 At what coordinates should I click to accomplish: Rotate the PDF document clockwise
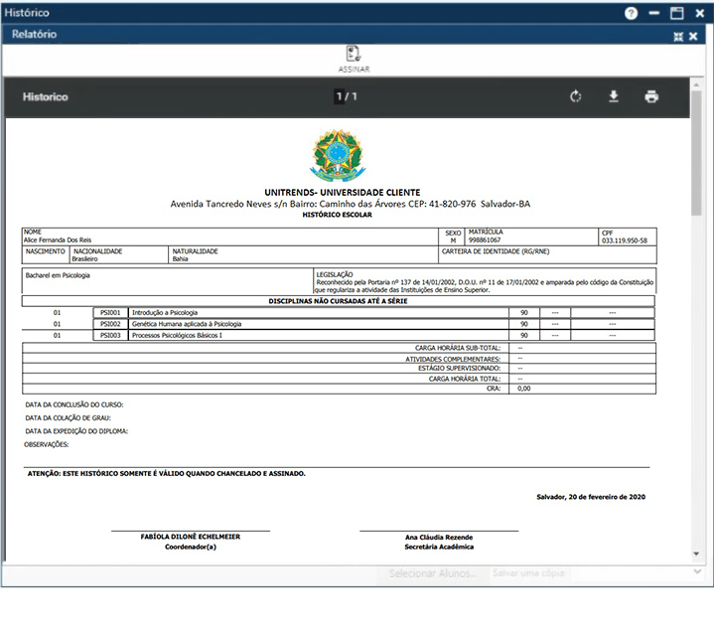coord(575,97)
